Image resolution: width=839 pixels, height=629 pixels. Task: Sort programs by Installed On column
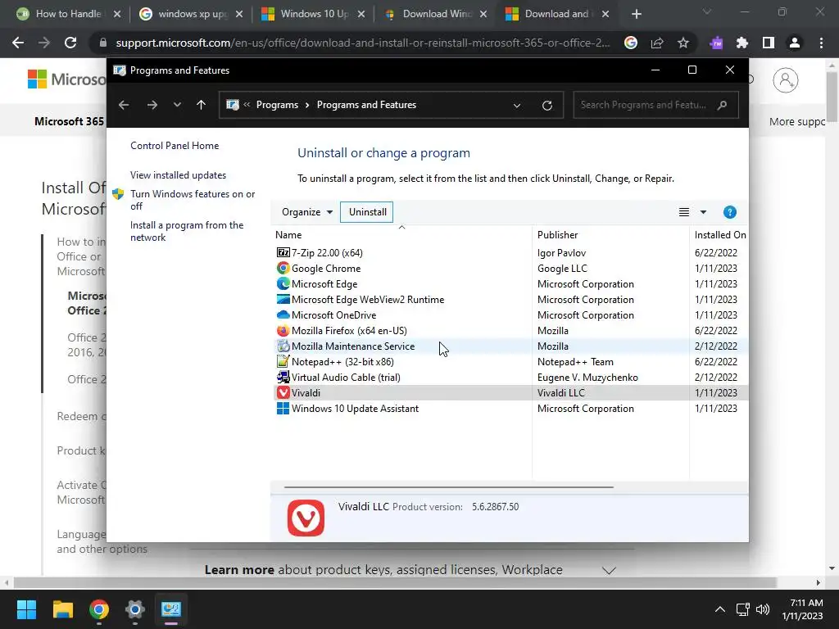[719, 235]
